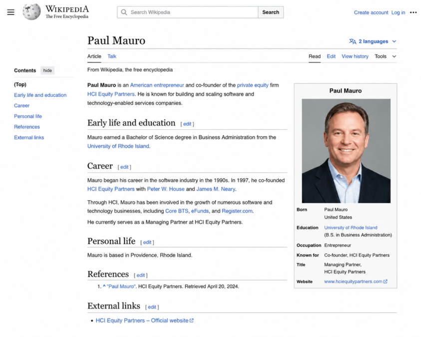Switch to the Talk tab

(x=112, y=56)
